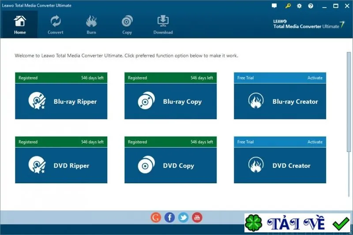Switch to the Home tab
The width and height of the screenshot is (353, 235).
pos(20,25)
